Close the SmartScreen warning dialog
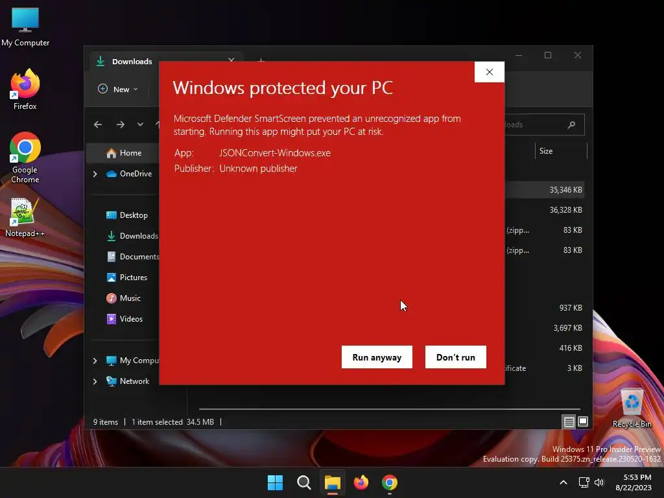Viewport: 664px width, 498px height. (490, 72)
